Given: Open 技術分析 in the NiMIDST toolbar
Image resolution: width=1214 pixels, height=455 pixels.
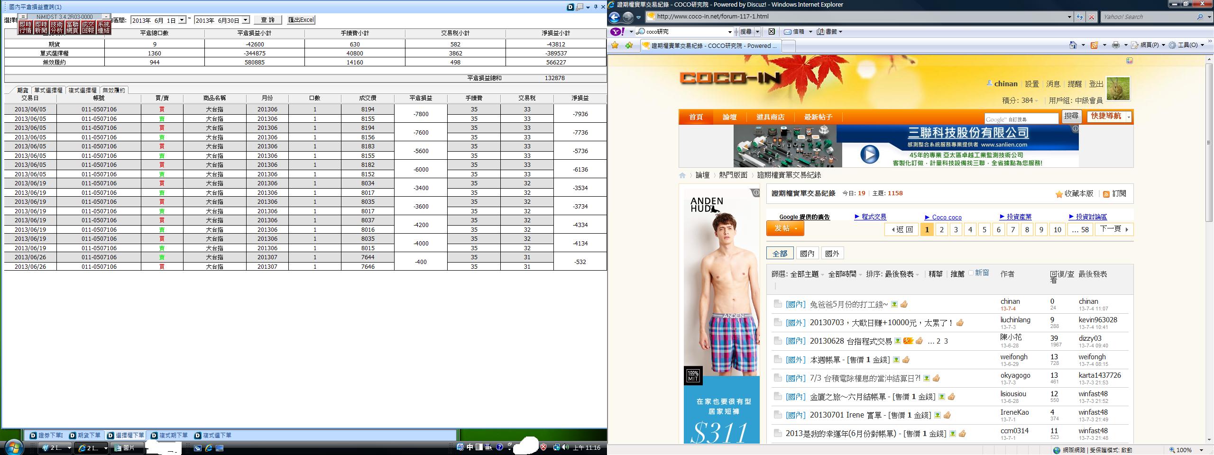Looking at the screenshot, I should 56,27.
